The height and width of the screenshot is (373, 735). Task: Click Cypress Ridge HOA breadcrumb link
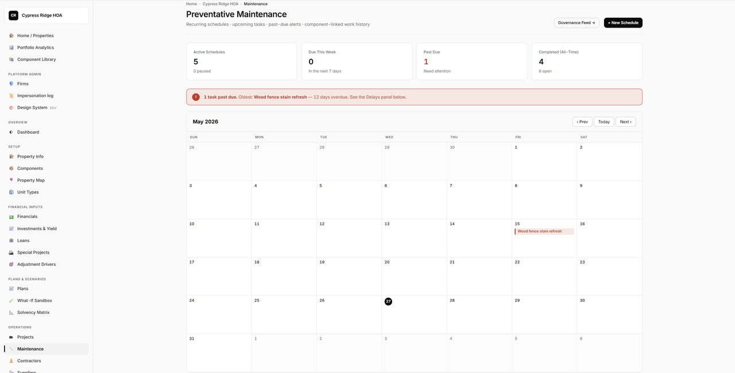[x=220, y=4]
